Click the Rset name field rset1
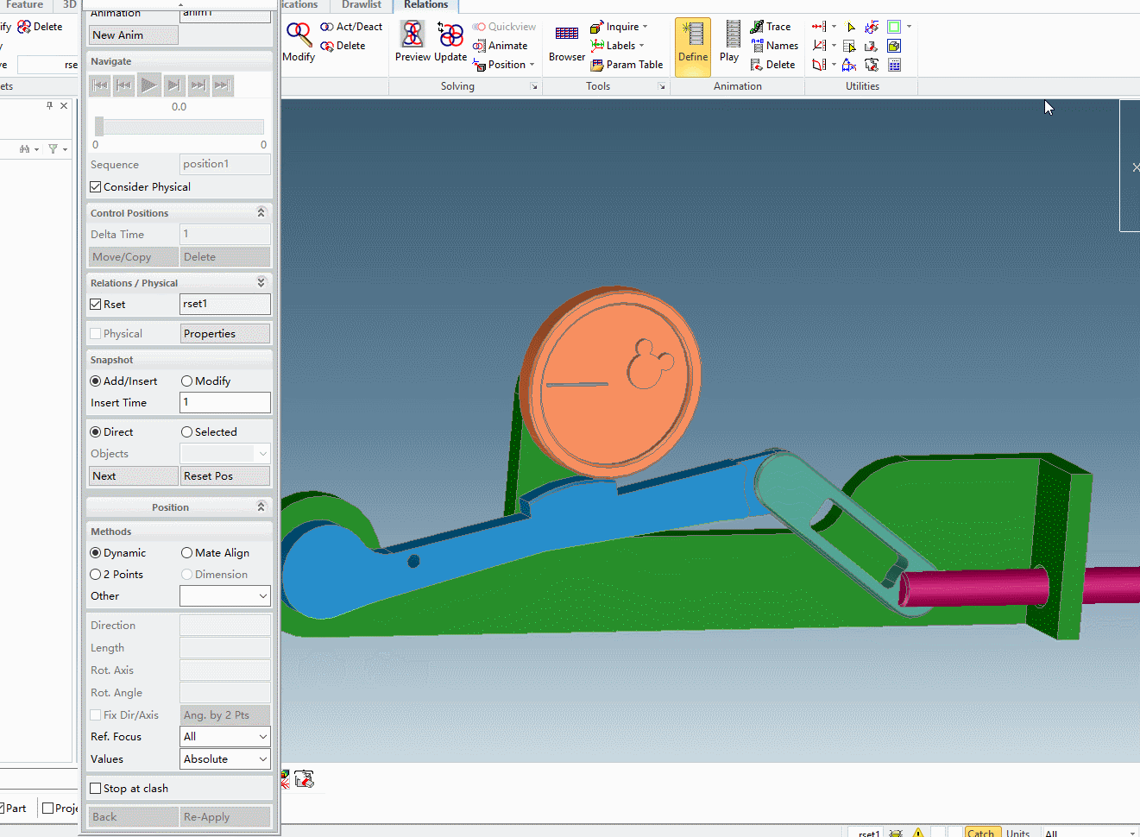The height and width of the screenshot is (837, 1140). click(225, 304)
